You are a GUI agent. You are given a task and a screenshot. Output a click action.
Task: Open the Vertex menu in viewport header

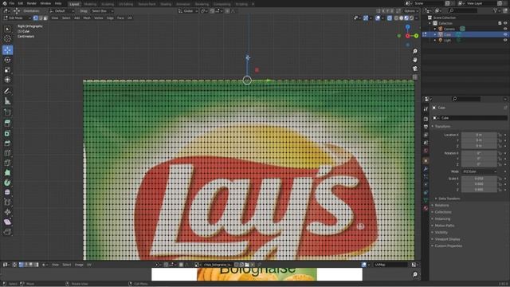(x=99, y=18)
